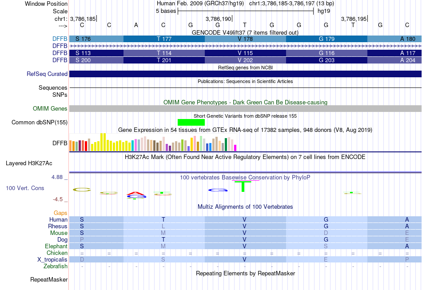Click DFFB label beside the S 113 row
This screenshot has width=422, height=290.
click(x=60, y=53)
